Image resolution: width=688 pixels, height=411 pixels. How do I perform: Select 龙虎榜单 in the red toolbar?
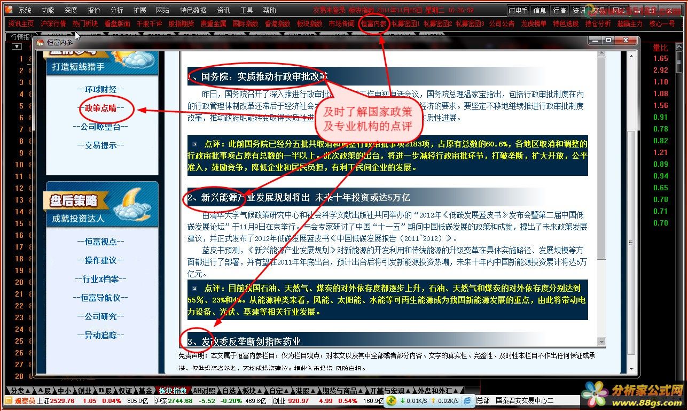[534, 24]
